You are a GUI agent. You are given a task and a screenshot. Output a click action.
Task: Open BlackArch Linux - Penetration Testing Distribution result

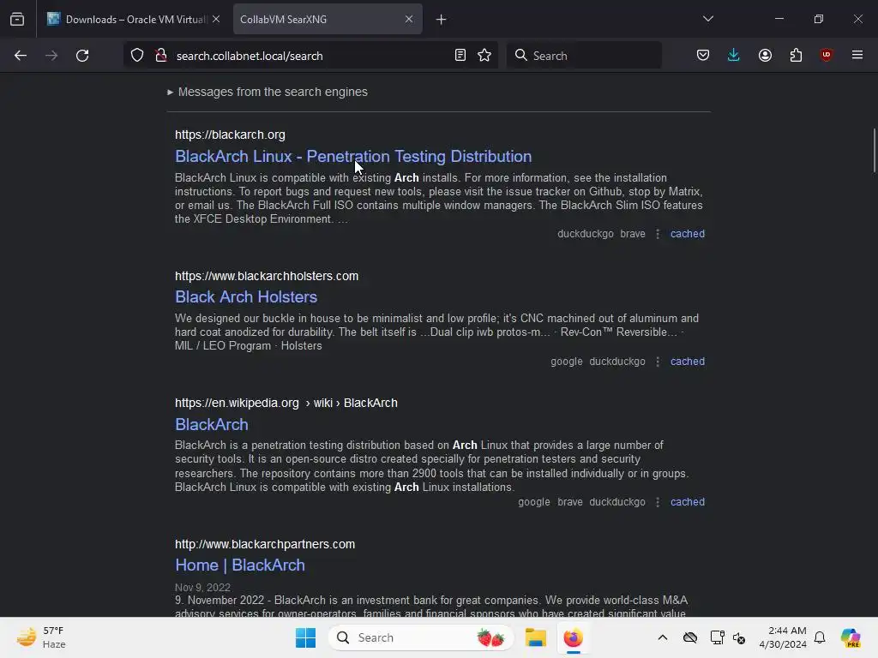pos(353,156)
